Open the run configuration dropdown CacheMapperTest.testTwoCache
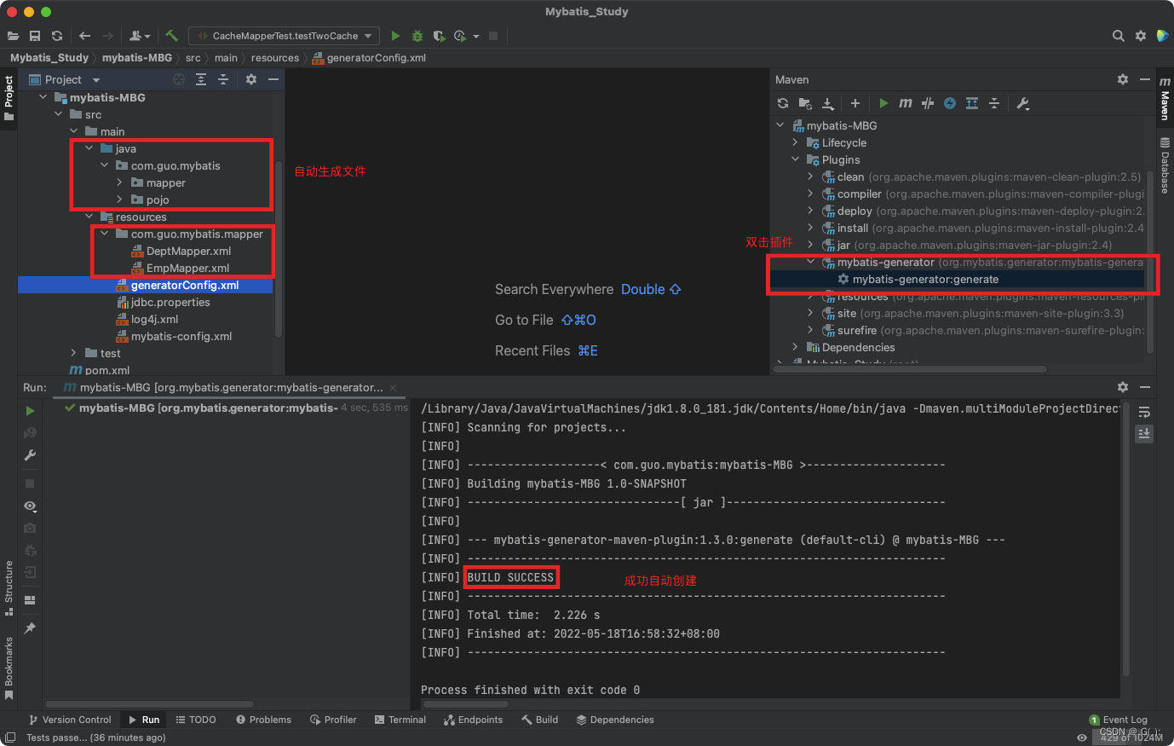The height and width of the screenshot is (746, 1174). point(285,36)
